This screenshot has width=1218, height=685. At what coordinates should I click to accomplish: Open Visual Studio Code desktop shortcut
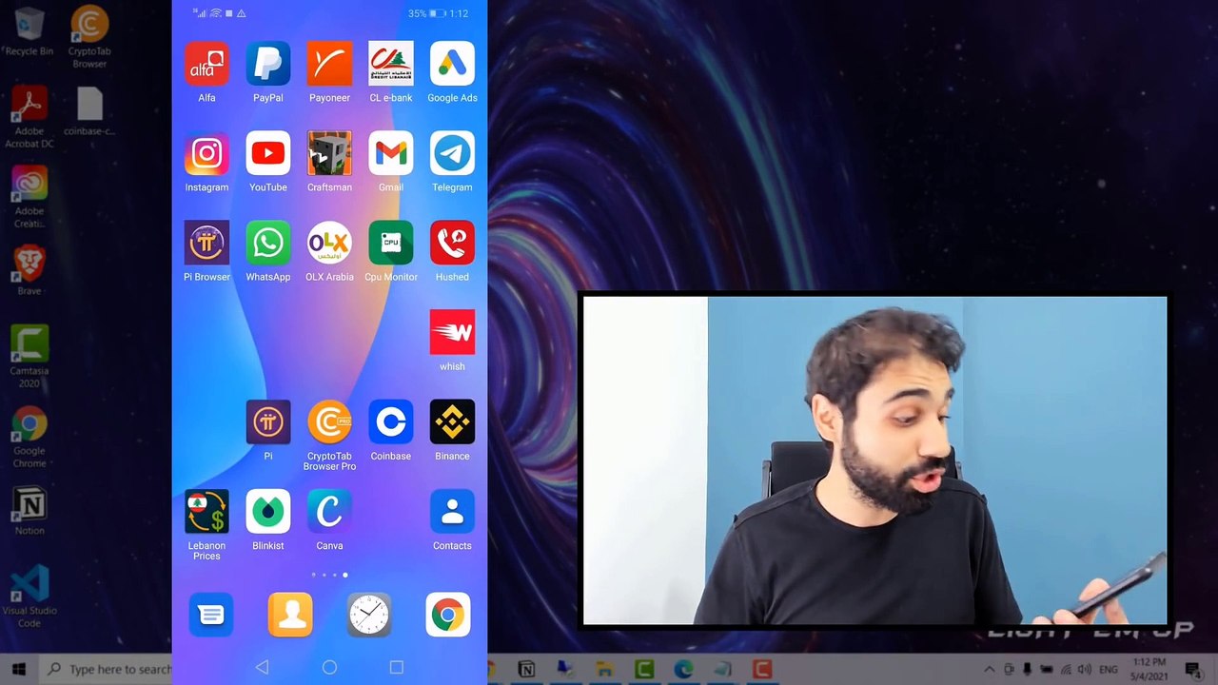[29, 597]
